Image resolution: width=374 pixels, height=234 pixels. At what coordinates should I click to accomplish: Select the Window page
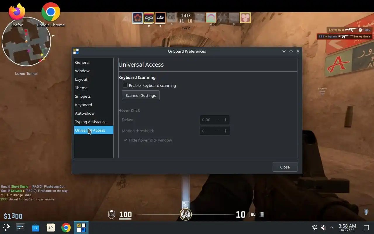tap(93, 71)
